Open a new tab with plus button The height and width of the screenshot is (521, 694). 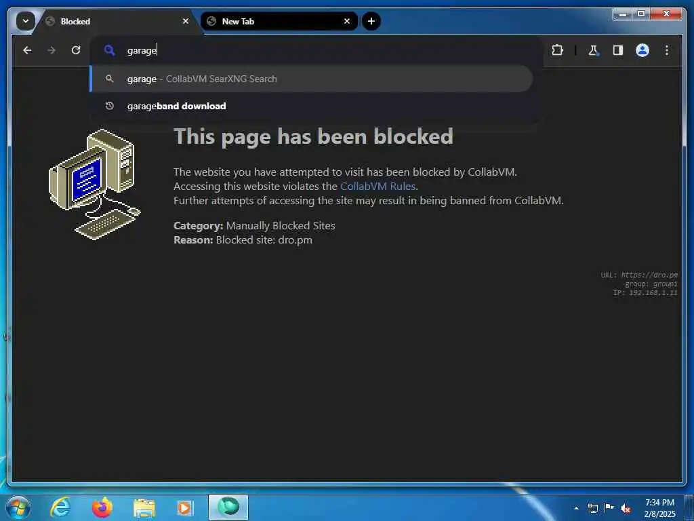[x=371, y=21]
